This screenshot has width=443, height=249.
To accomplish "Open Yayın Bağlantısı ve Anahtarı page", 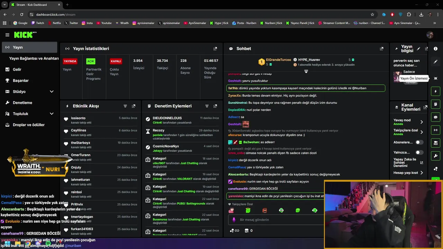I will click(x=34, y=58).
